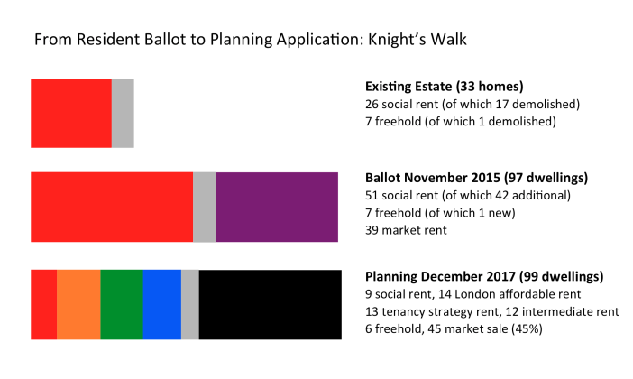Select the green segment of the Planning bar
The height and width of the screenshot is (379, 633).
122,304
